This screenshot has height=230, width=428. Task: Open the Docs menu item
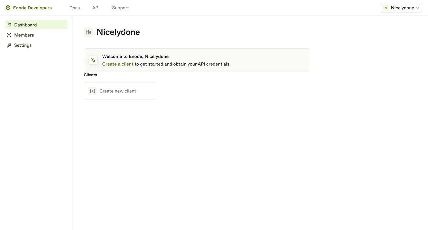click(74, 8)
